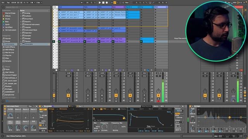Viewport: 248px width, 139px height.
Task: Expand the Wavetable instrument folder
Action: point(21,44)
